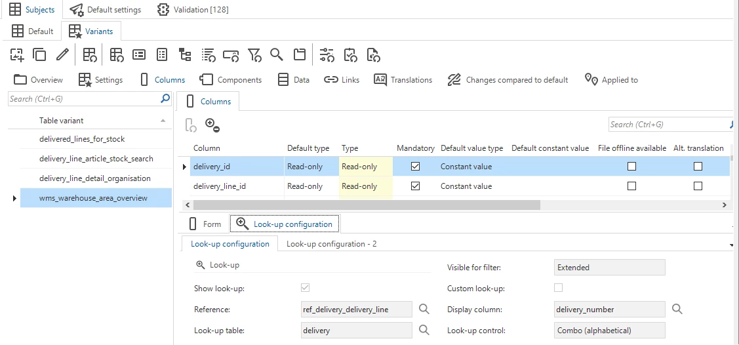The height and width of the screenshot is (345, 739).
Task: Click the reset column icon above Column header
Action: (x=191, y=125)
